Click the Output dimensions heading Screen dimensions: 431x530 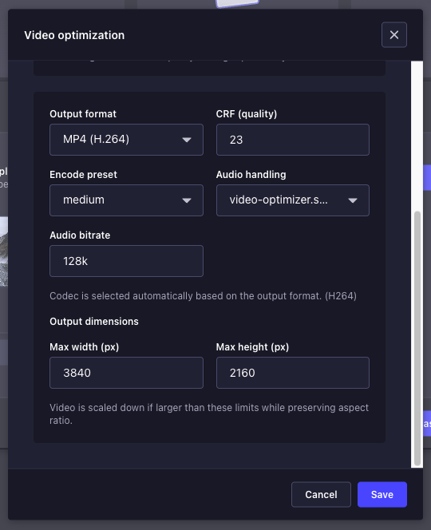coord(94,322)
